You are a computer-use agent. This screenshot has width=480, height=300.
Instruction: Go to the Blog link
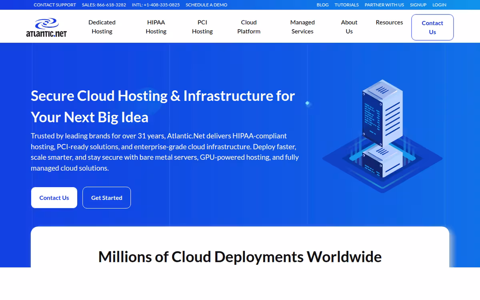click(322, 5)
